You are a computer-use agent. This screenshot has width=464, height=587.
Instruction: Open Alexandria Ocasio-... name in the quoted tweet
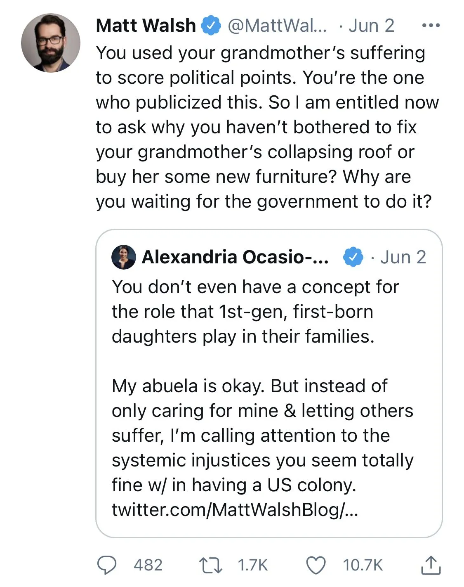coord(235,257)
